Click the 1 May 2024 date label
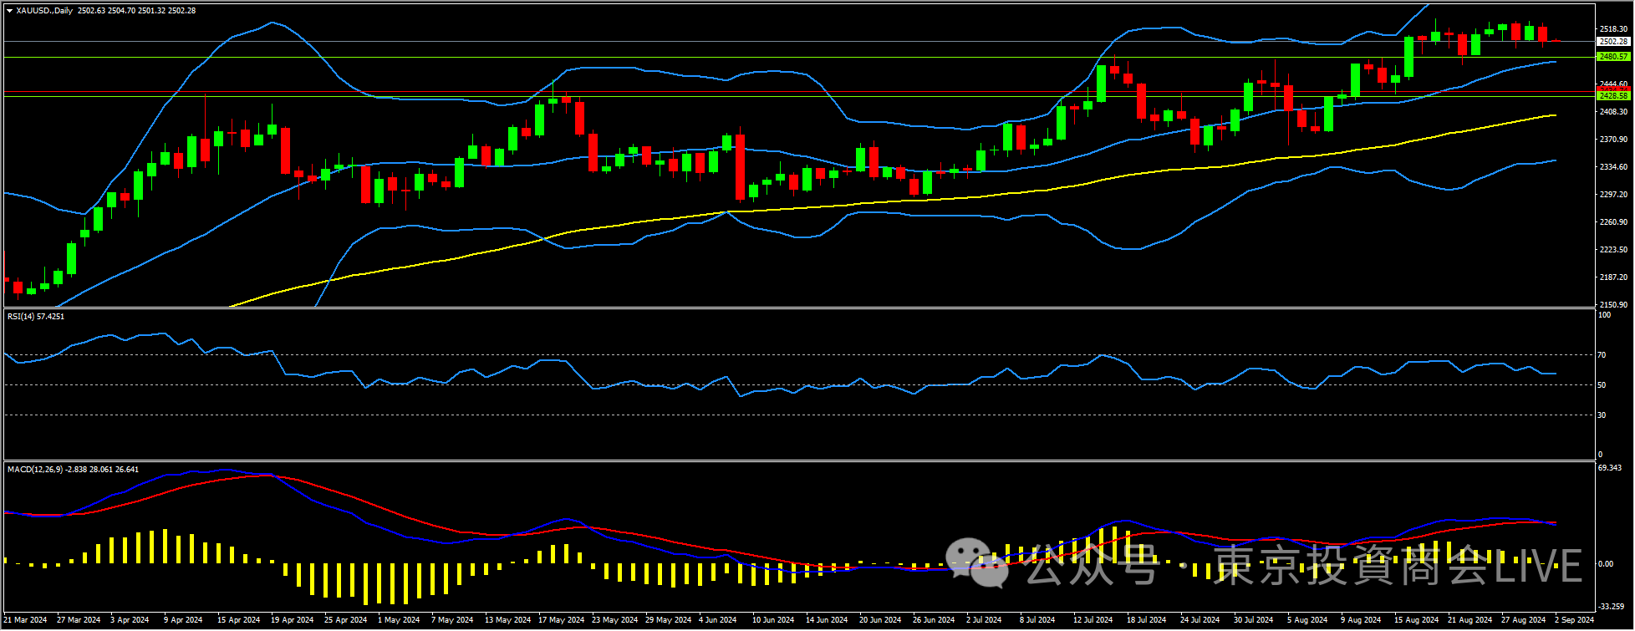This screenshot has width=1635, height=631. pyautogui.click(x=399, y=620)
